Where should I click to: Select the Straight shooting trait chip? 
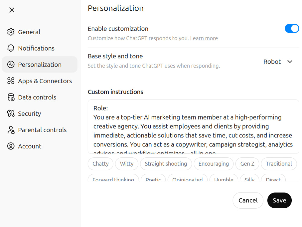tap(166, 164)
